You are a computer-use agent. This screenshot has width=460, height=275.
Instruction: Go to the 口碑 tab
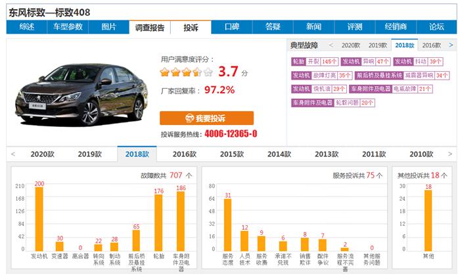tap(232, 27)
